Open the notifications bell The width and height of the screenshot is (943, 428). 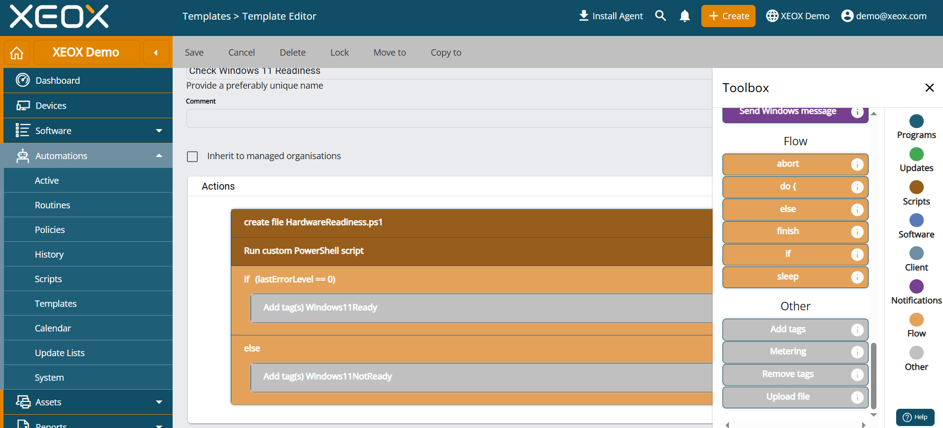pos(685,16)
